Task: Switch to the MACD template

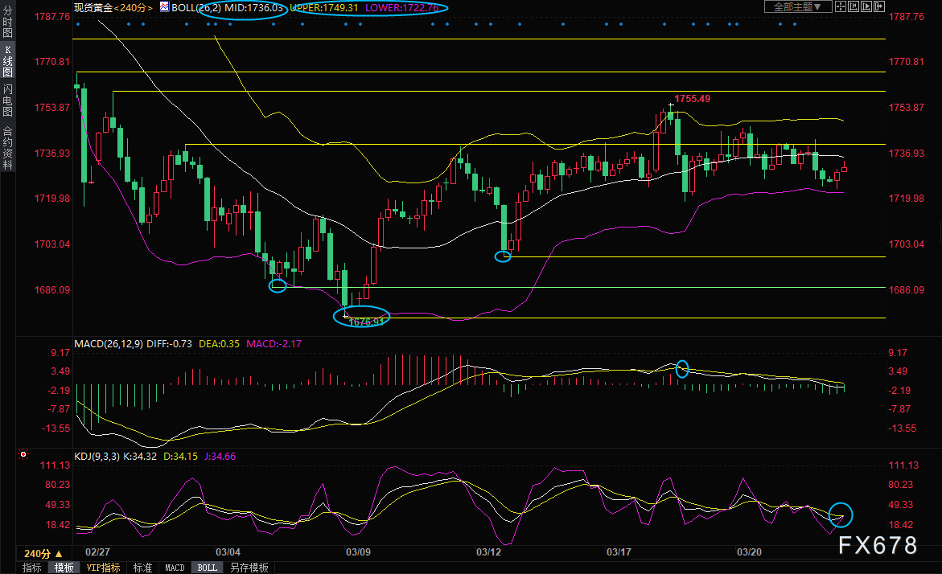Action: [175, 568]
